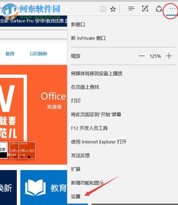Open the Hub three-lines icon

coord(131,9)
